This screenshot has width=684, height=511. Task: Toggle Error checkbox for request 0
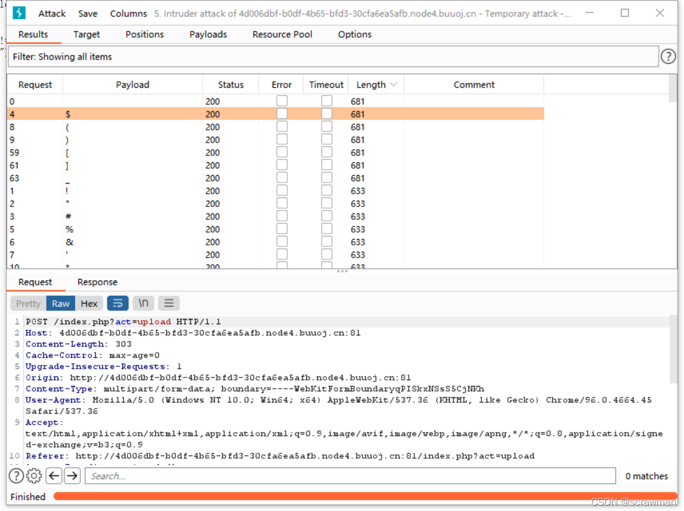coord(282,101)
